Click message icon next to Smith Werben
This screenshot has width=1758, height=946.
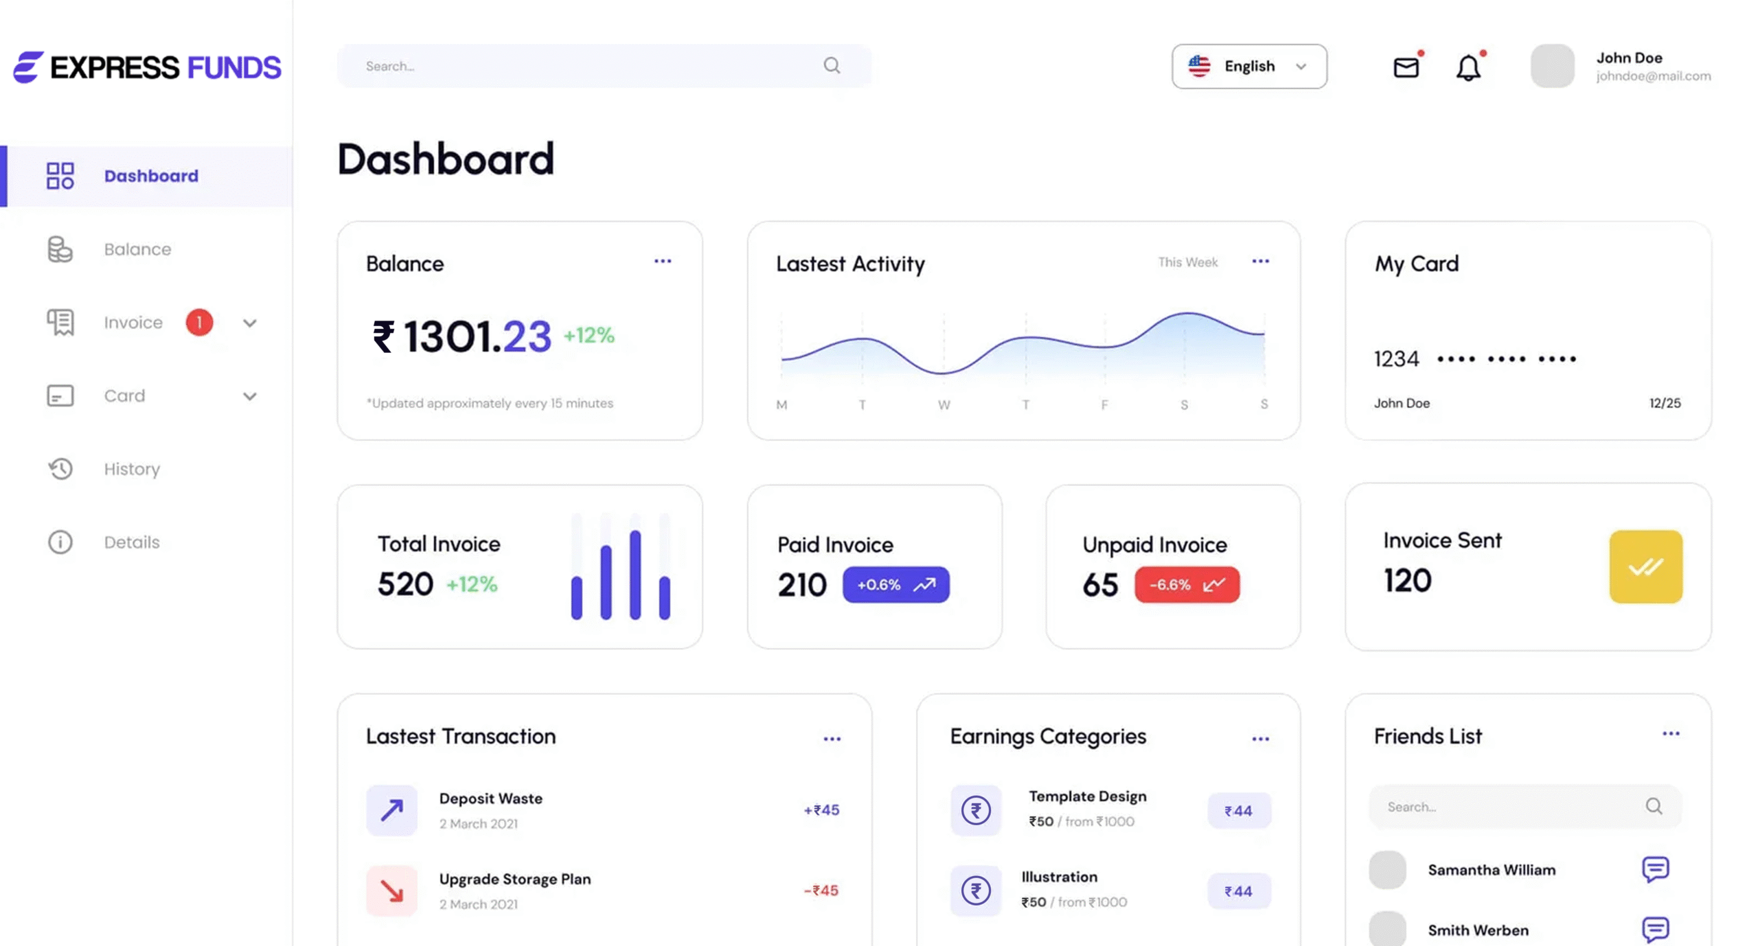pyautogui.click(x=1654, y=929)
